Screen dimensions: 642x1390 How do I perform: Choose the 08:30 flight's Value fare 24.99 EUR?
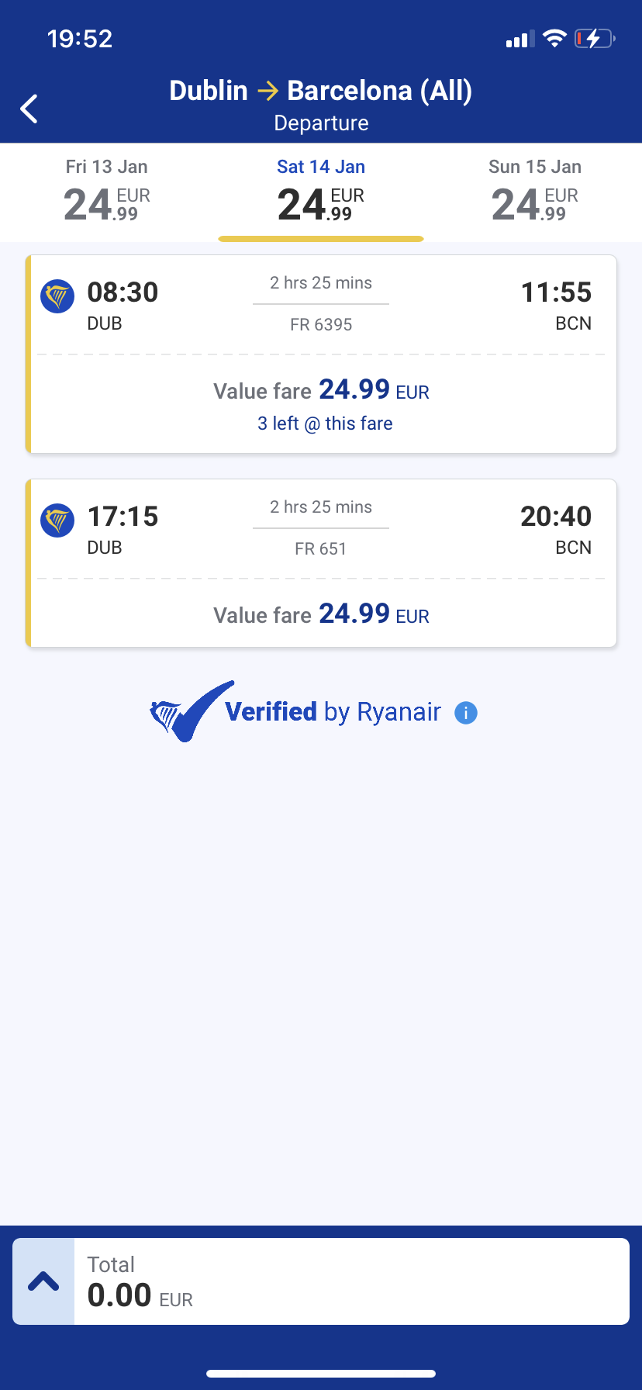tap(321, 390)
